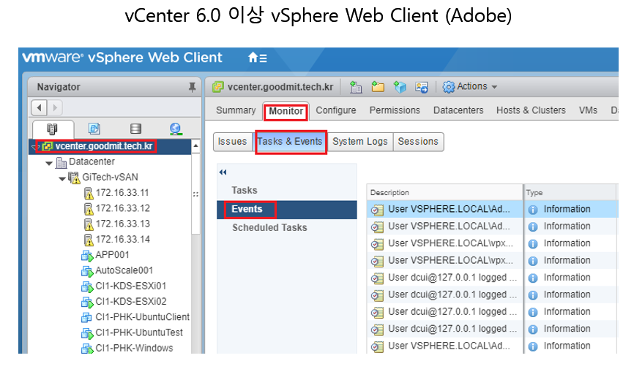
Task: Select the System Logs sub-tab
Action: [x=360, y=142]
